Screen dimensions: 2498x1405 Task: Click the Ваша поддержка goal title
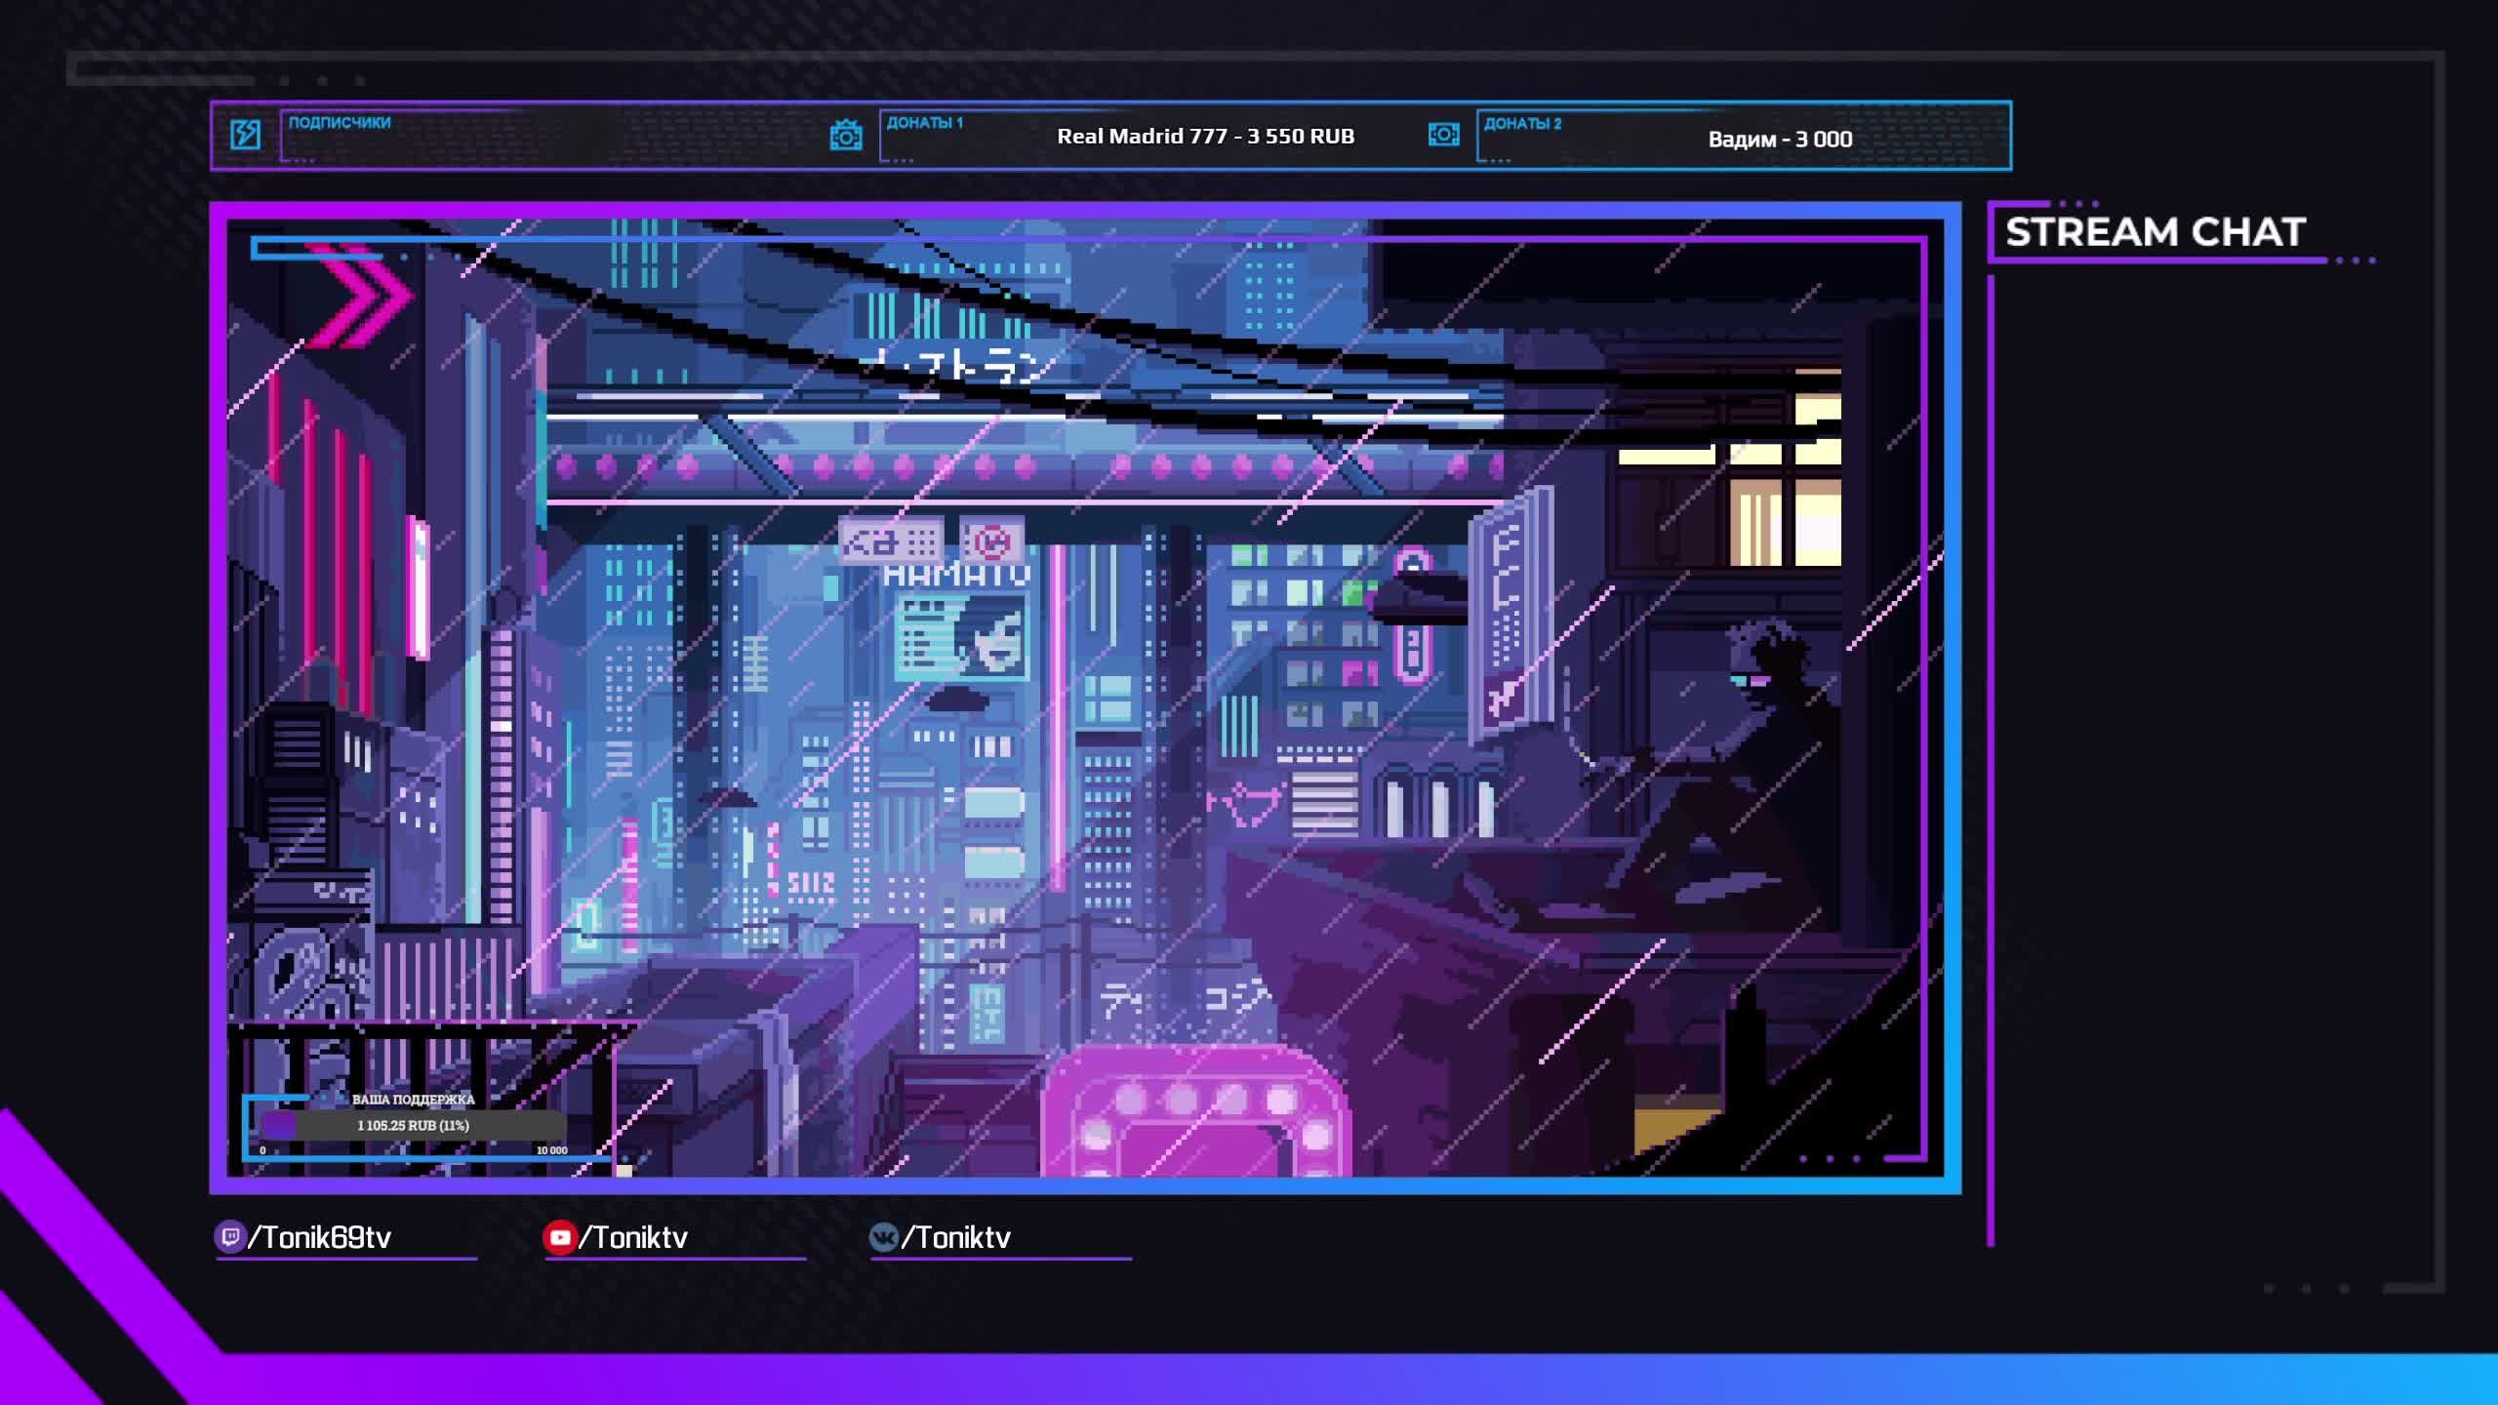(x=413, y=1100)
